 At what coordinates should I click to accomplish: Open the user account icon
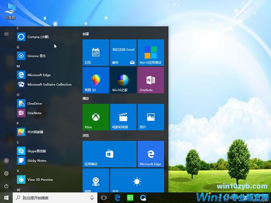6,161
